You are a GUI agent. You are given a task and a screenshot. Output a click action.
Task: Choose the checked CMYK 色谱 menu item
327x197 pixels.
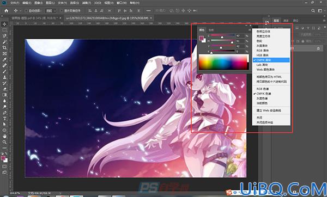(x=271, y=94)
